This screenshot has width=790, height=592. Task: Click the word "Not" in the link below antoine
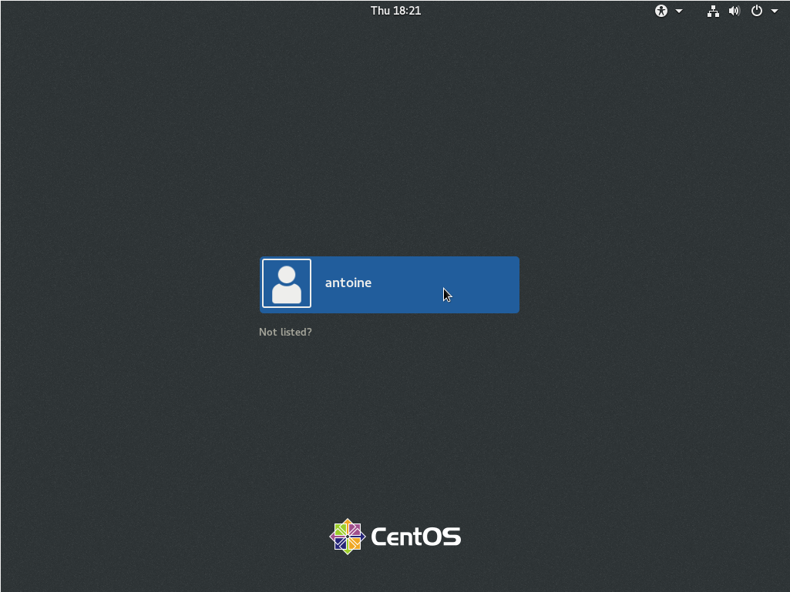coord(267,332)
